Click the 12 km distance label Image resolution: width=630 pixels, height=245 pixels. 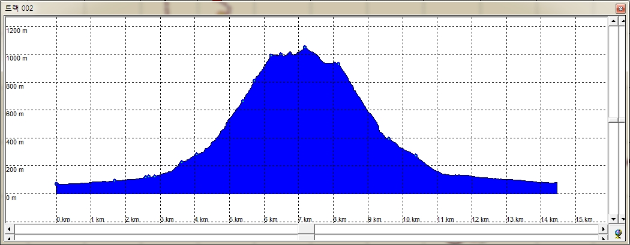click(x=480, y=219)
